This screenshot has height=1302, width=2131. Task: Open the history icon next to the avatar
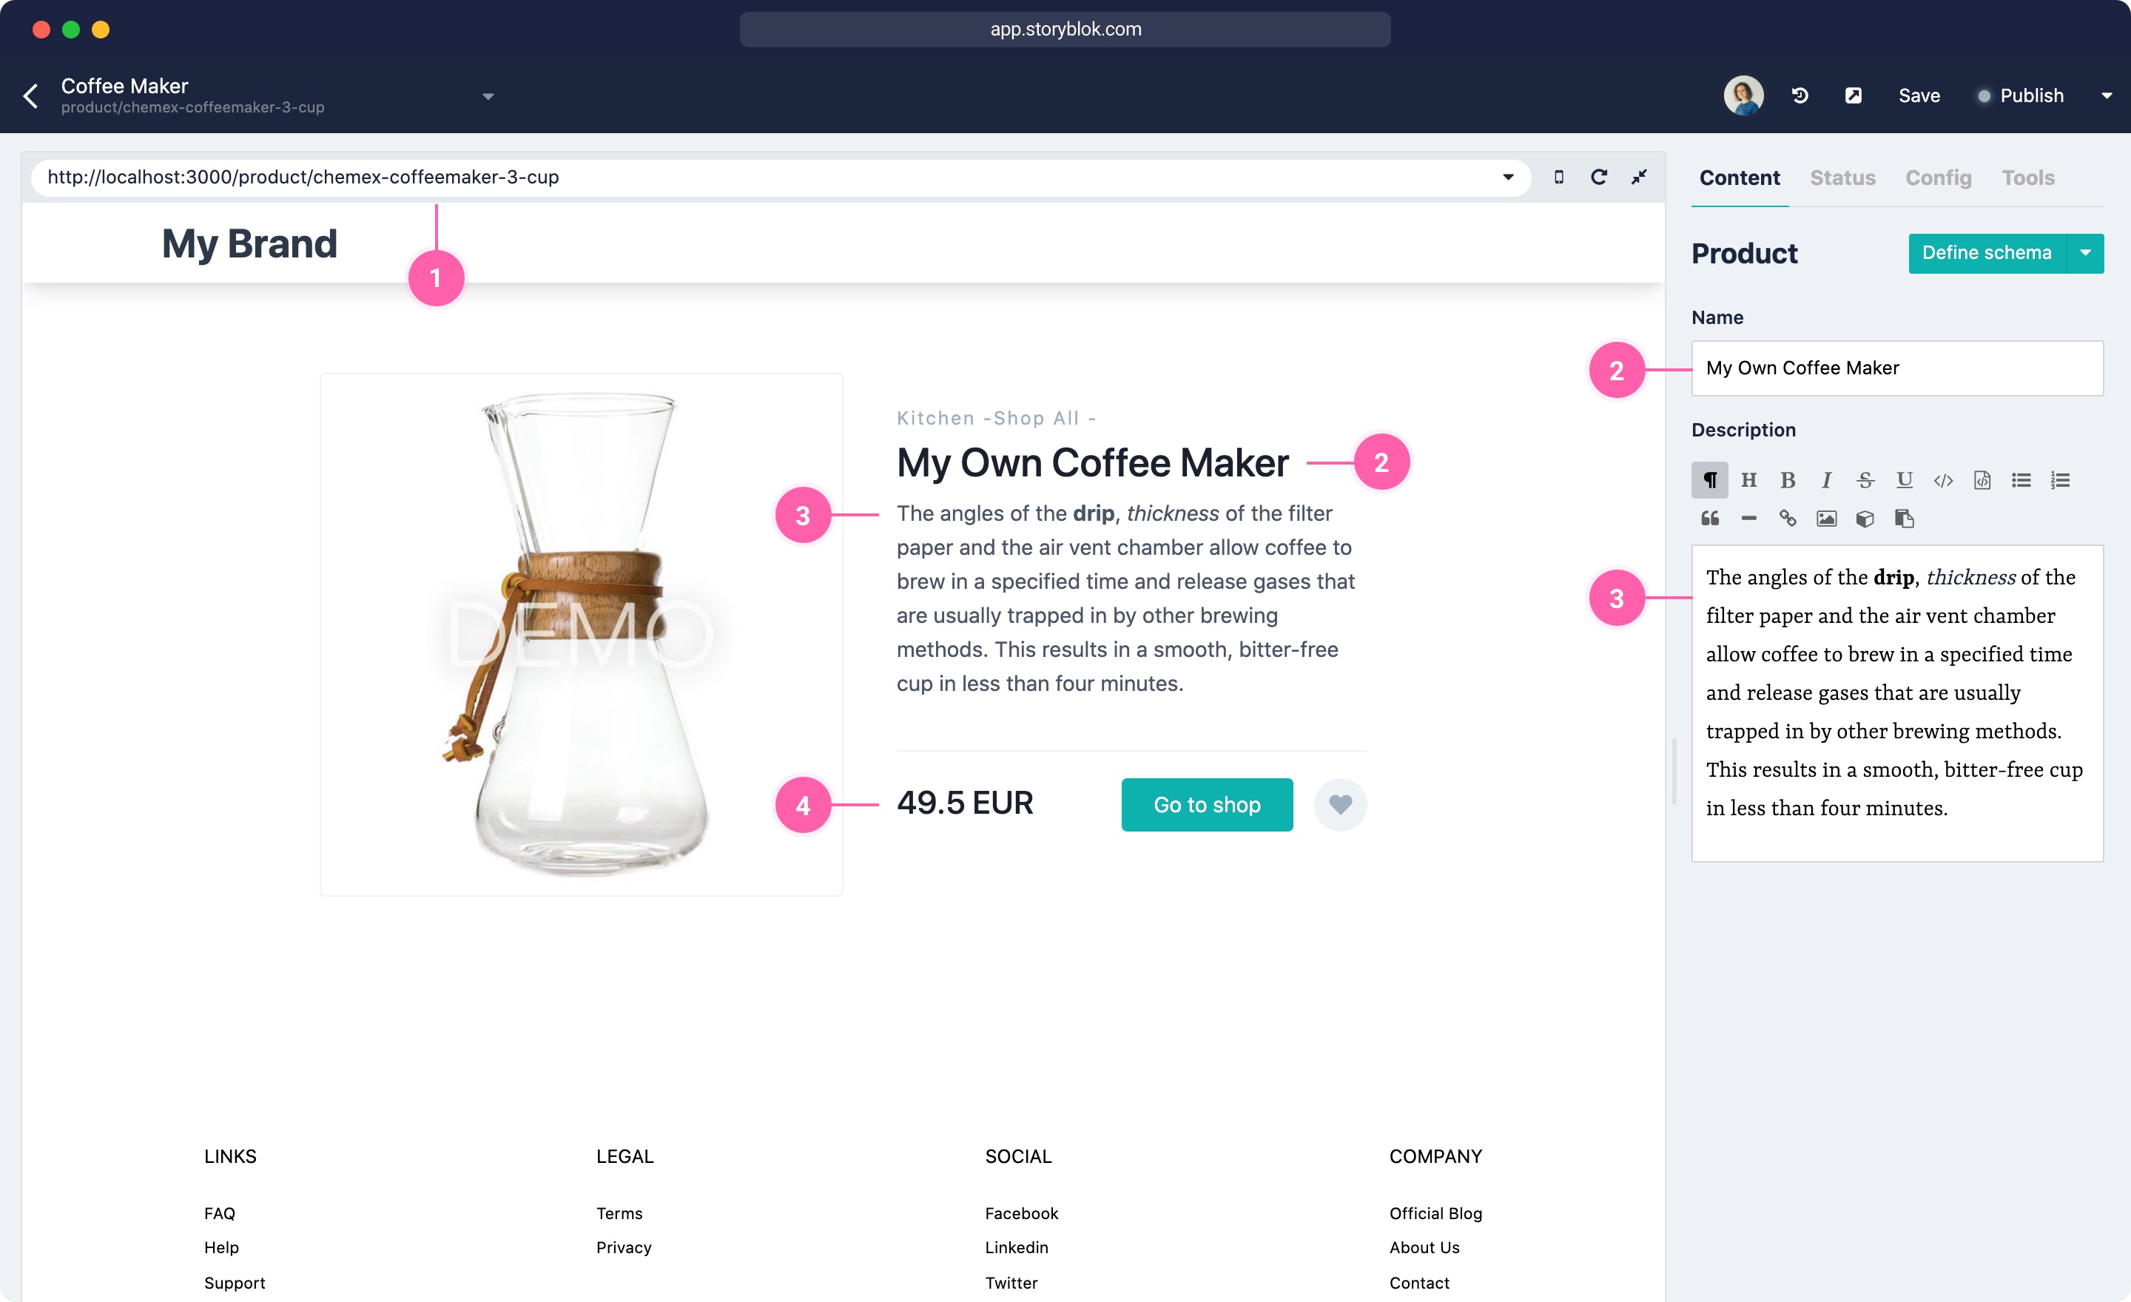1800,95
